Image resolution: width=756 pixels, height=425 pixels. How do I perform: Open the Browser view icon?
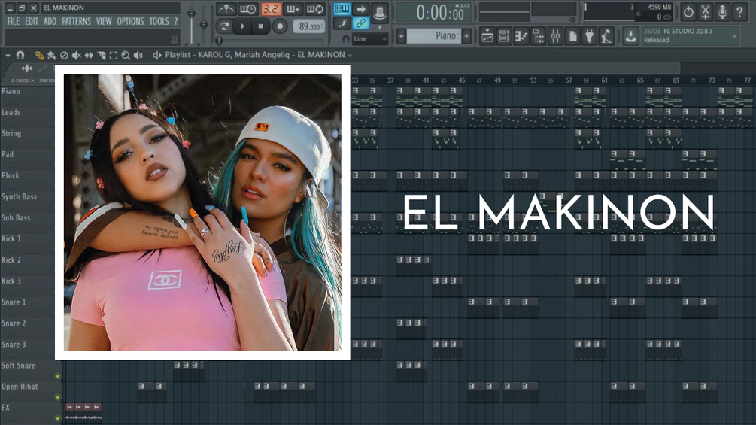tap(538, 36)
